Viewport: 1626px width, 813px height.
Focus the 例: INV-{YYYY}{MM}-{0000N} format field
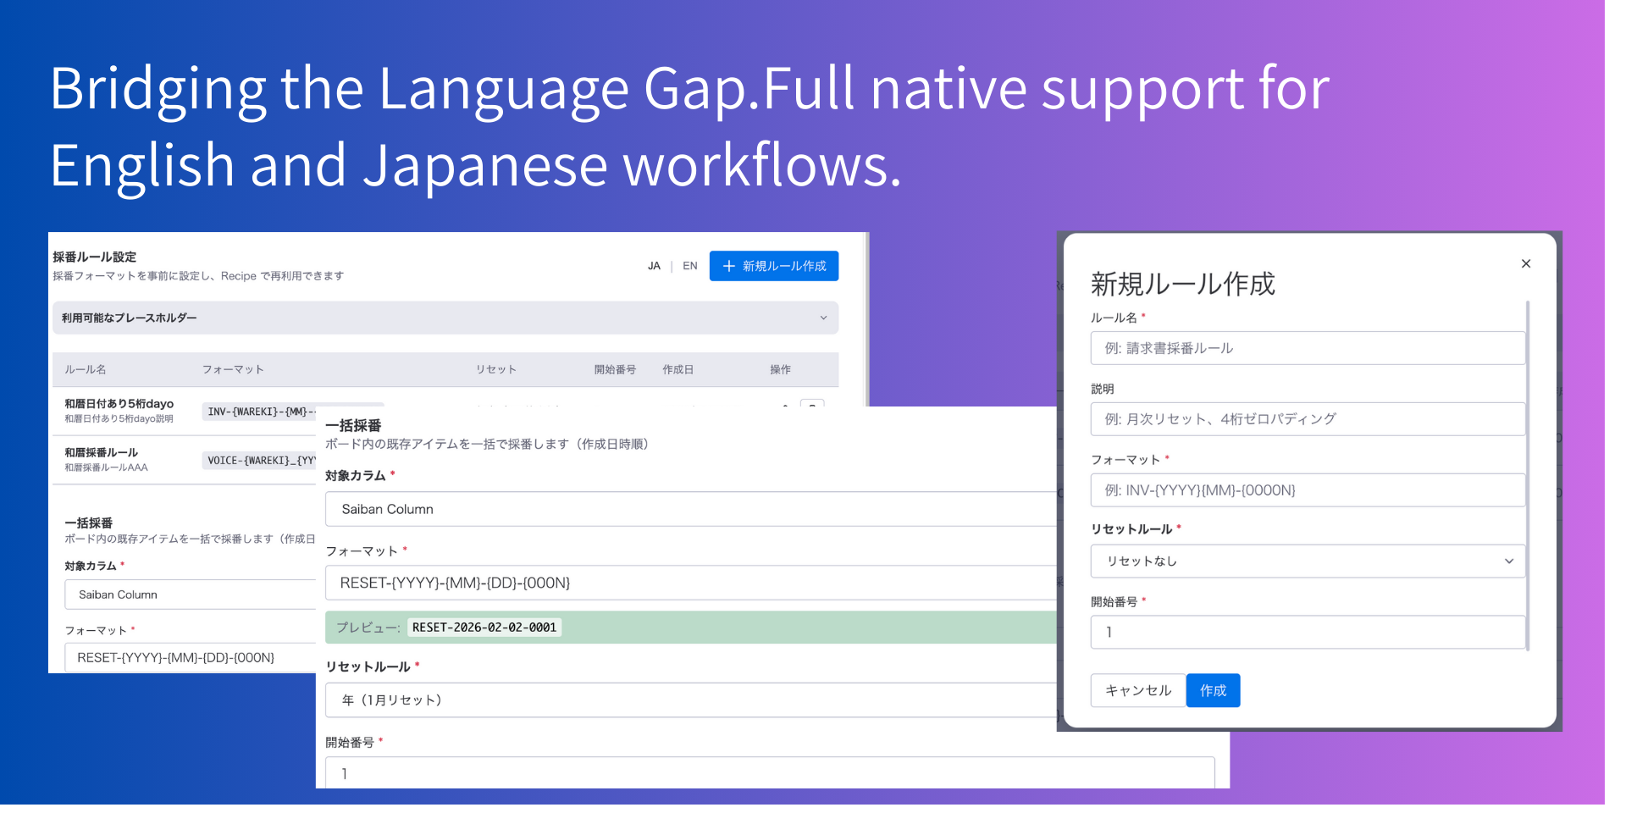point(1307,490)
